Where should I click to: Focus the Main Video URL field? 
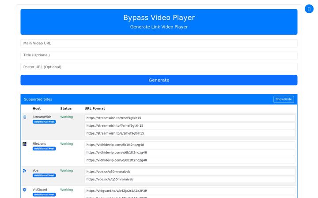(x=159, y=43)
